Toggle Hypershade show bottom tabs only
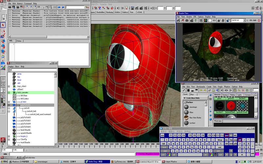Screen dimensions: 263x164 click(x=192, y=90)
